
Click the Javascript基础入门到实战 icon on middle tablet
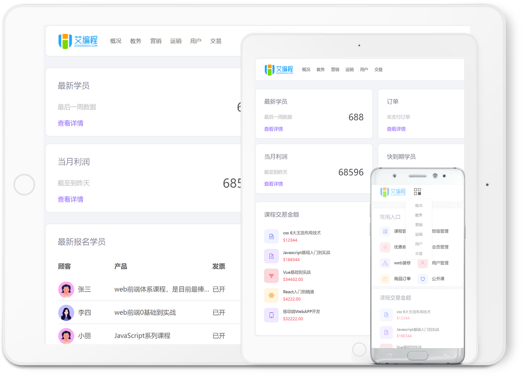coord(271,256)
